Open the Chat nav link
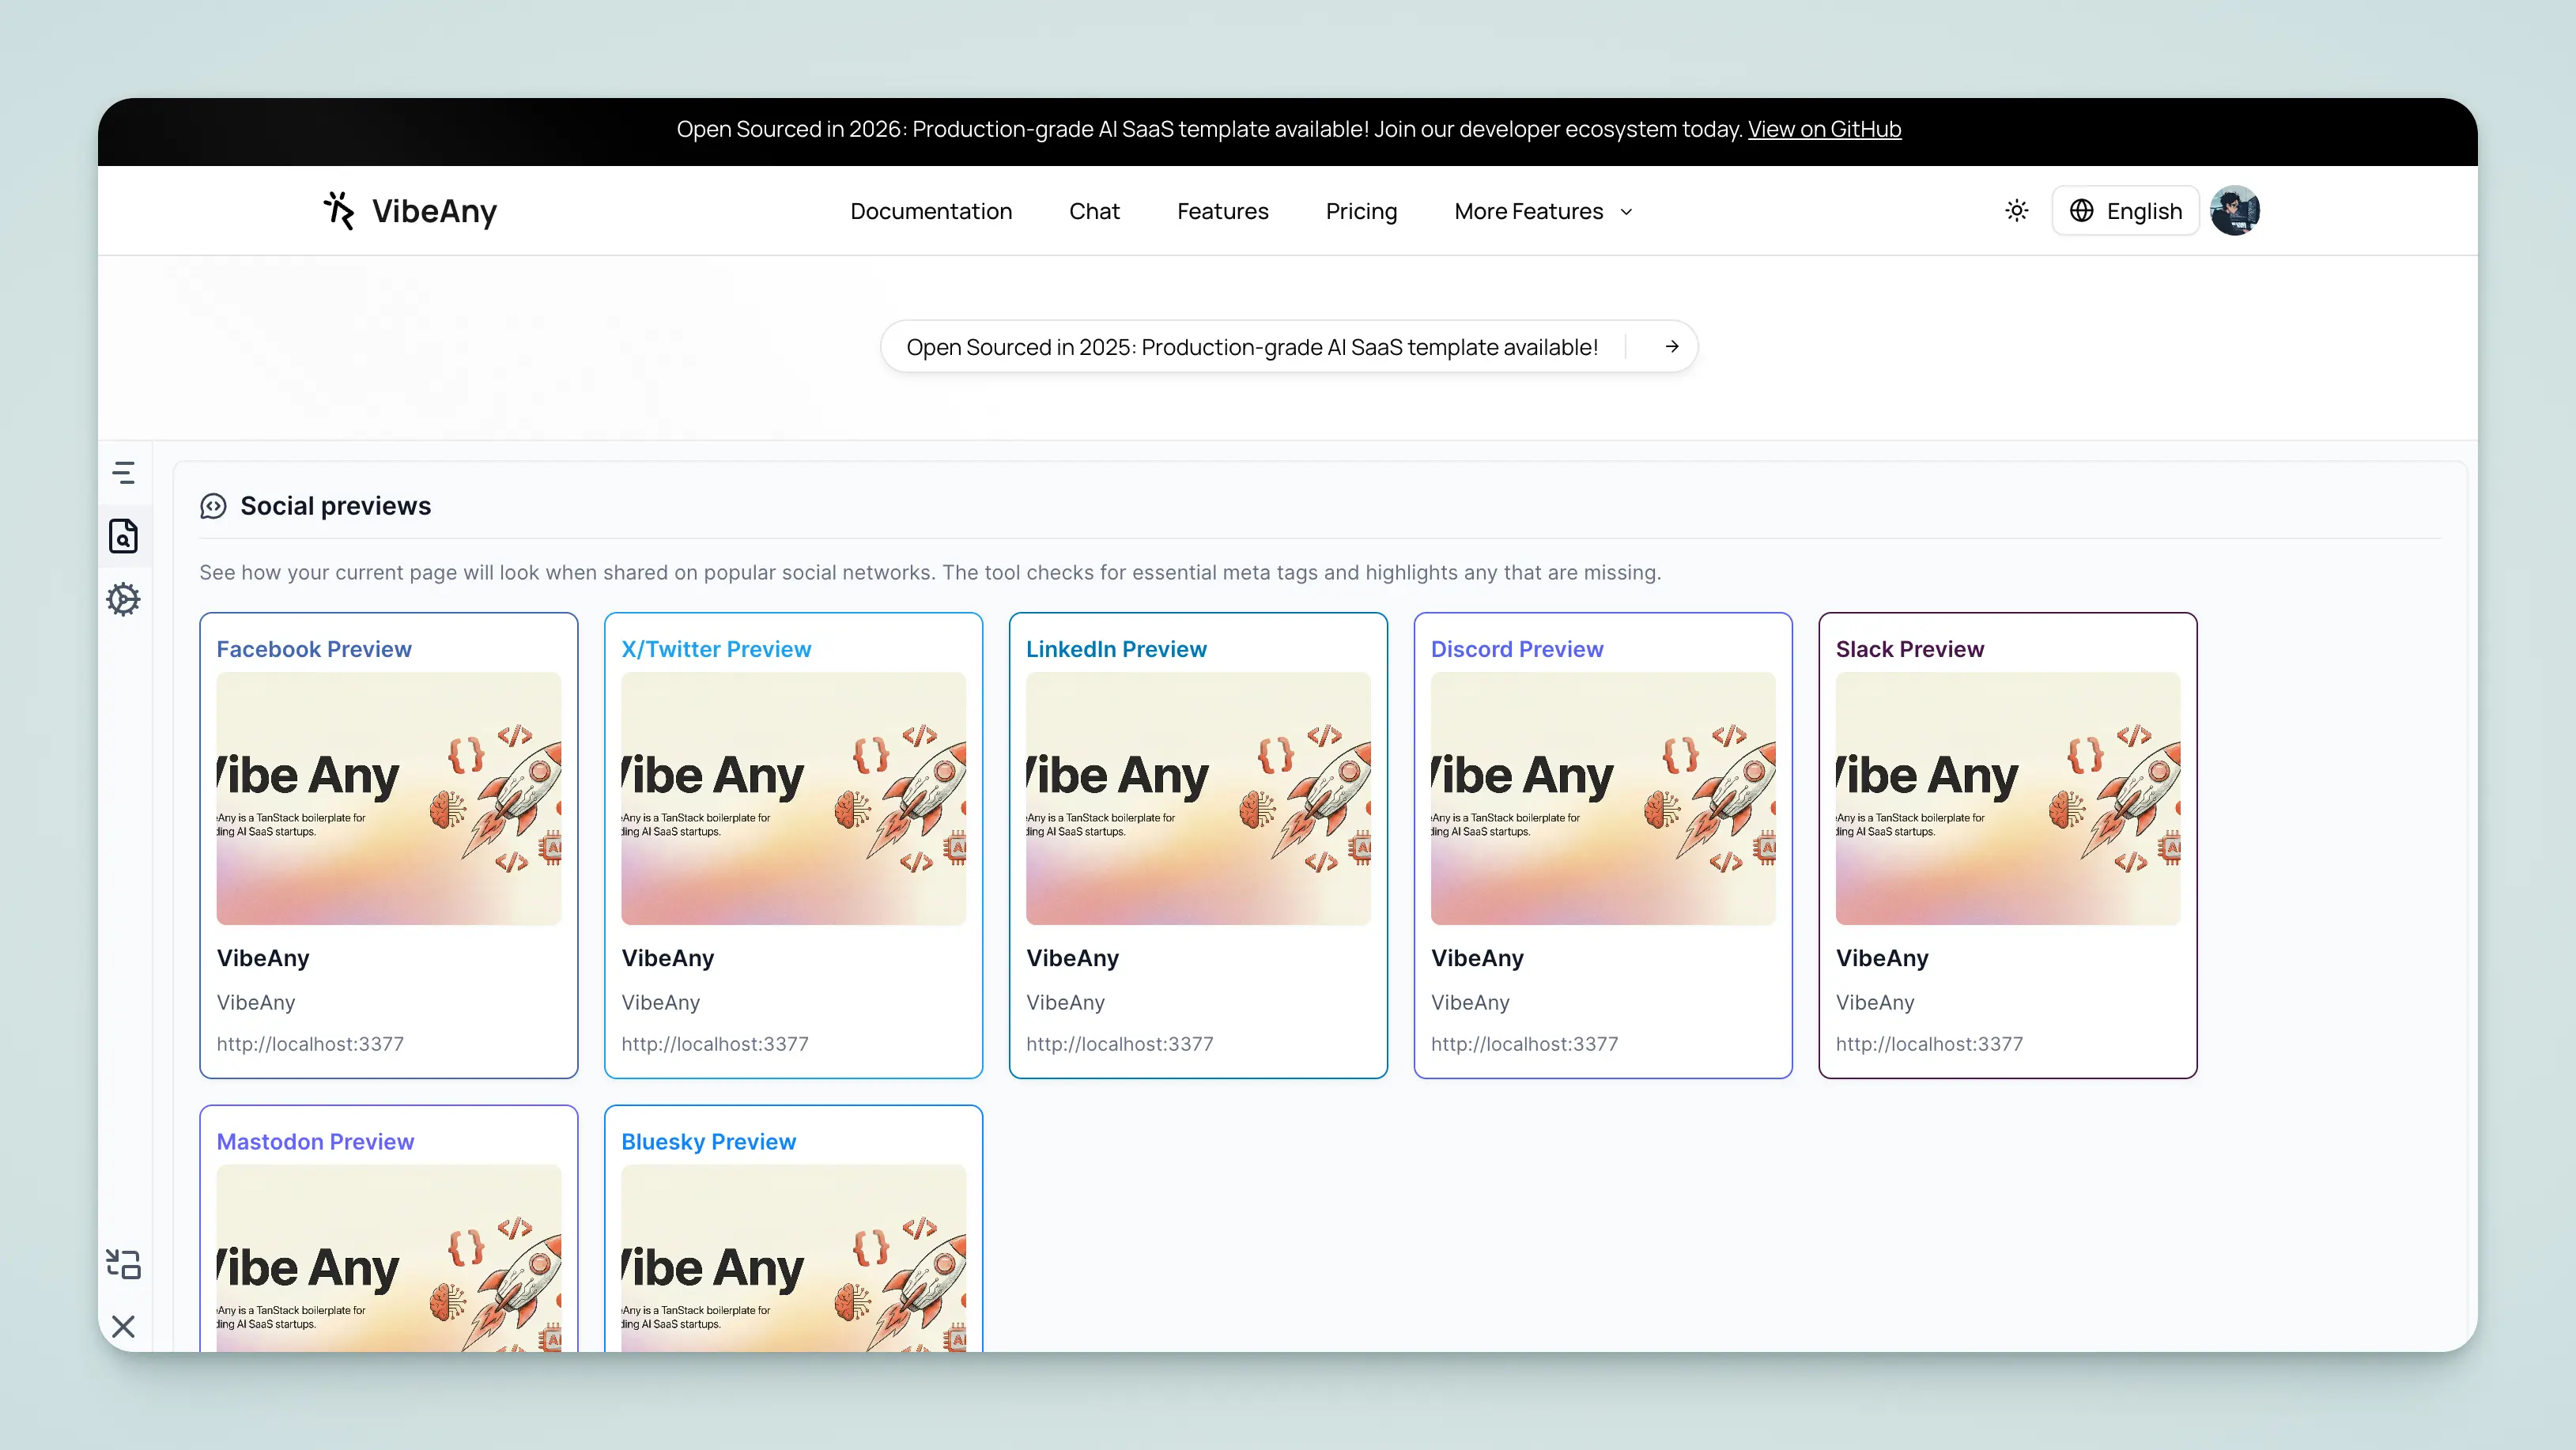The width and height of the screenshot is (2576, 1450). (x=1093, y=211)
